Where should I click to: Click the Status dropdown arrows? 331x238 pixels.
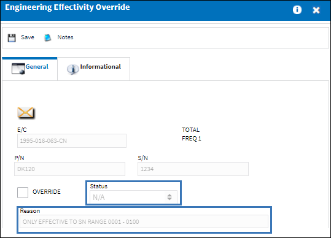click(169, 197)
